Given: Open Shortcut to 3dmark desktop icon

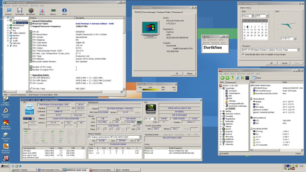Looking at the screenshot, I should [6, 112].
